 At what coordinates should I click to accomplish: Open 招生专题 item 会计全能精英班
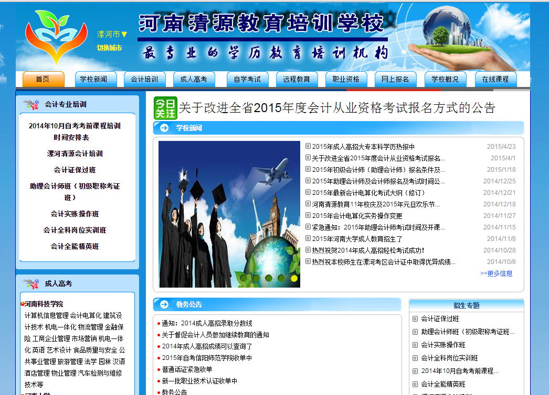[443, 384]
